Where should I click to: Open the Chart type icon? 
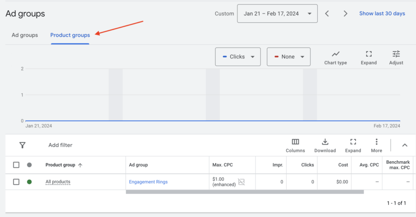335,54
